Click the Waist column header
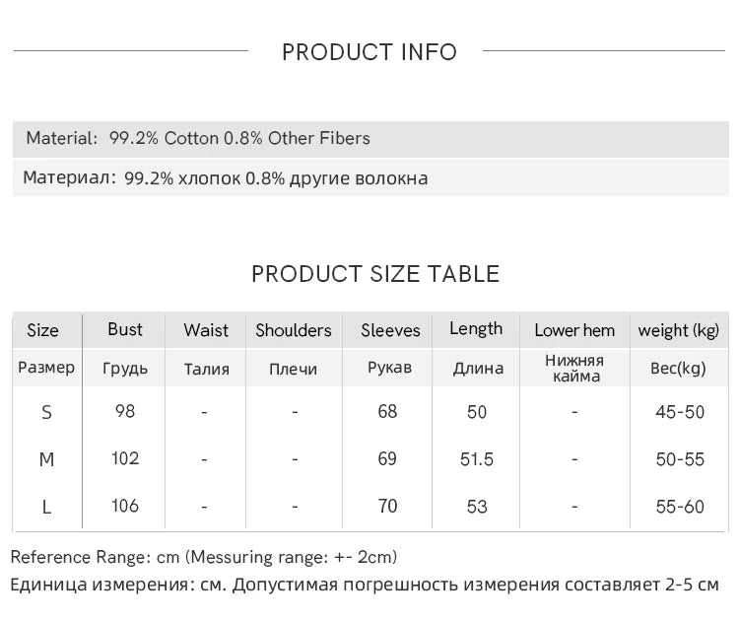The image size is (739, 621). (x=206, y=330)
